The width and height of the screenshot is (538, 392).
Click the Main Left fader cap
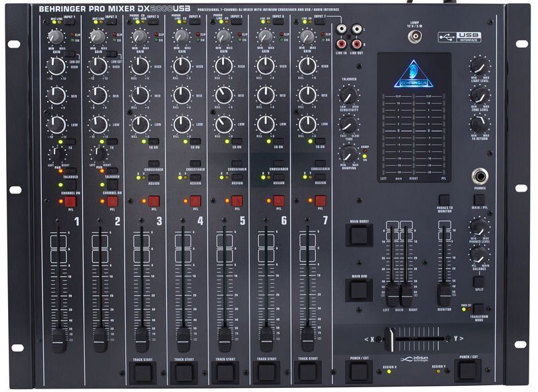(392, 295)
